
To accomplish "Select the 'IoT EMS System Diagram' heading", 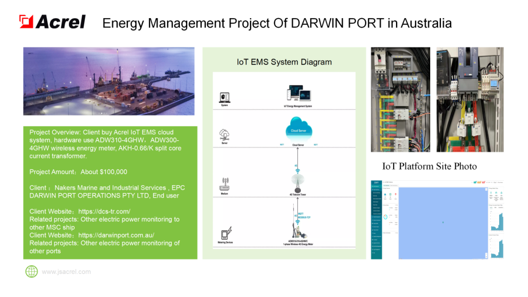I will tap(284, 62).
